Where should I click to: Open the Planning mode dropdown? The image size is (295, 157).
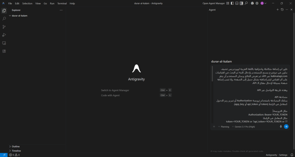(x=224, y=126)
